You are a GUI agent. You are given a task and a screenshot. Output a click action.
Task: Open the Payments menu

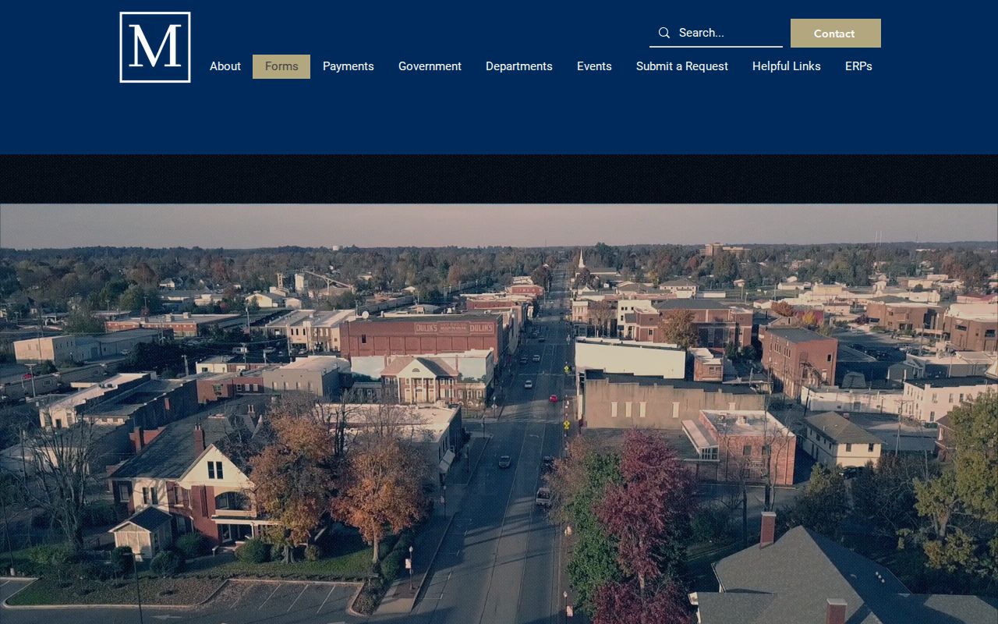pos(349,66)
